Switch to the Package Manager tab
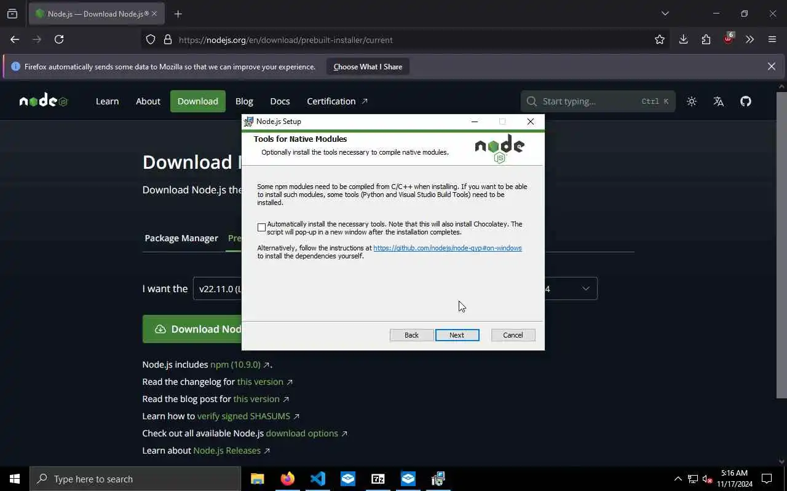 tap(181, 238)
